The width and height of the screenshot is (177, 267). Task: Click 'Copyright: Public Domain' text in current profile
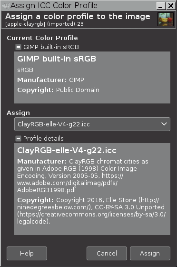pos(58,90)
